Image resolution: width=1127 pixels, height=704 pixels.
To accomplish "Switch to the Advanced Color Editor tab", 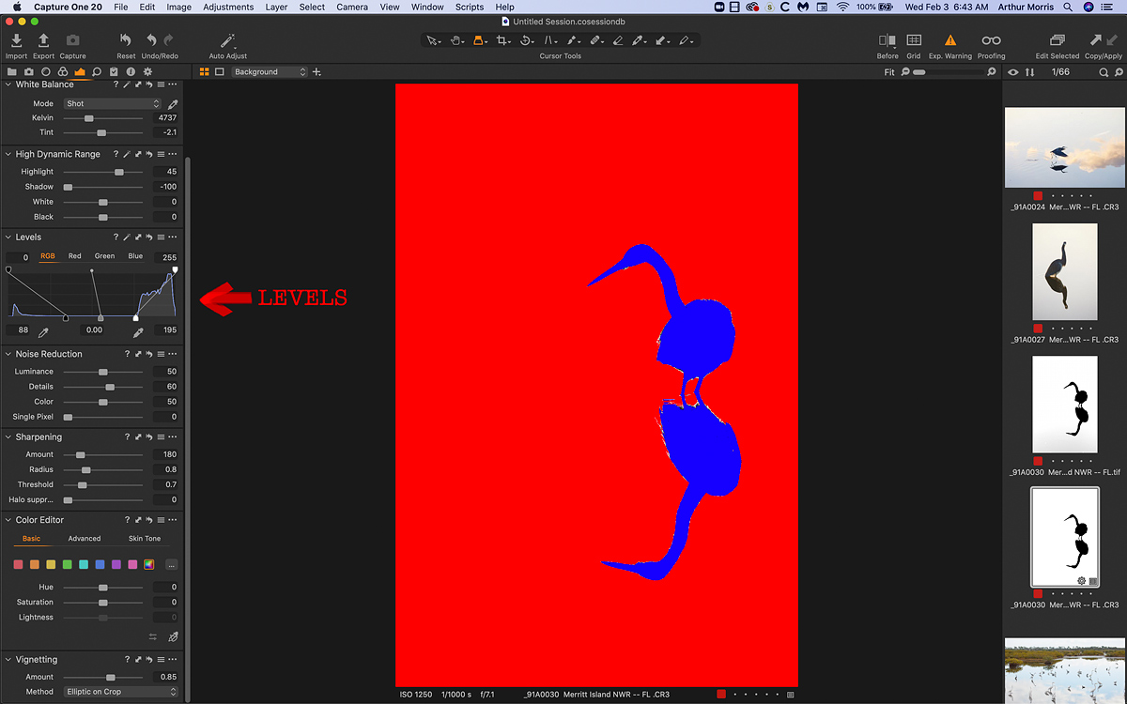I will (x=84, y=539).
